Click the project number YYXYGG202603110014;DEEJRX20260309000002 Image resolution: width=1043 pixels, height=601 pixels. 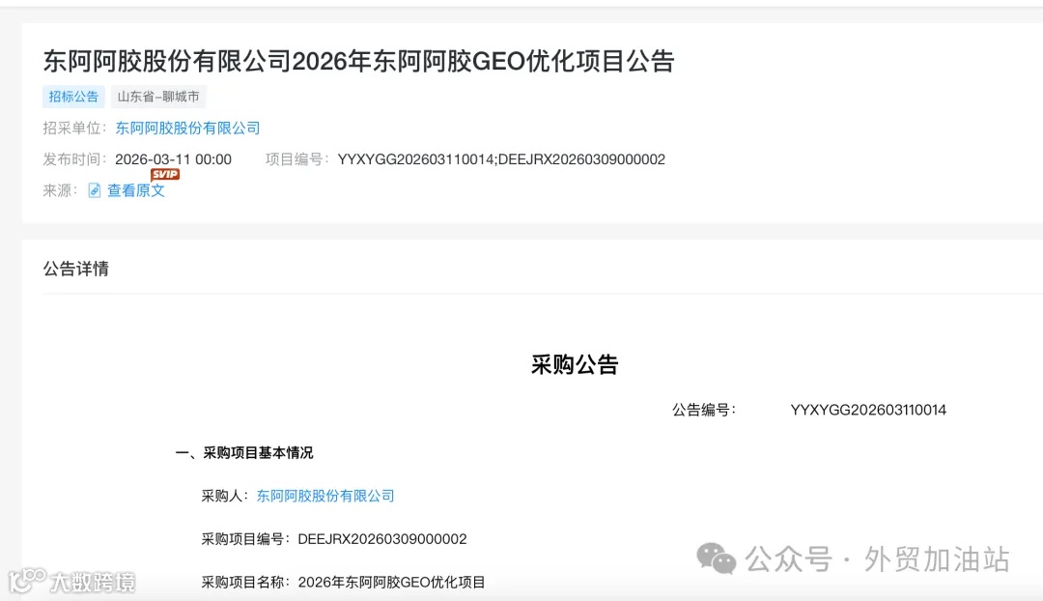[501, 159]
